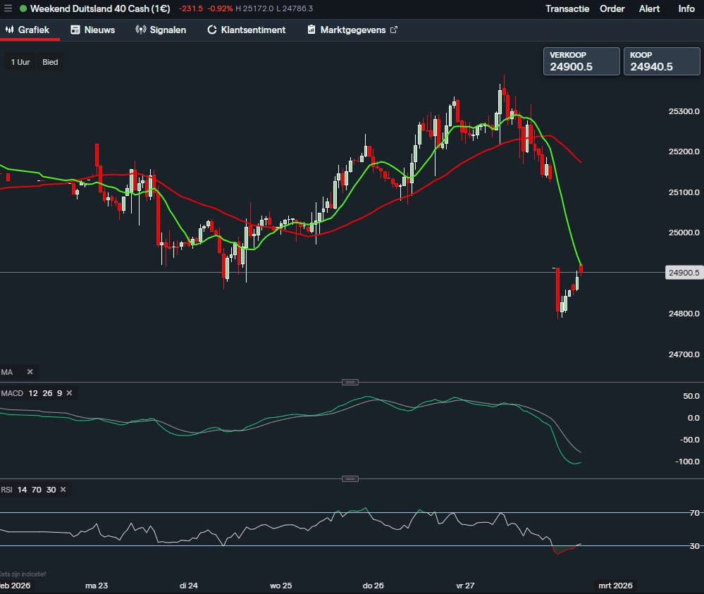Screen dimensions: 704x594
Task: Open the hamburger menu icon
Action: tap(8, 8)
